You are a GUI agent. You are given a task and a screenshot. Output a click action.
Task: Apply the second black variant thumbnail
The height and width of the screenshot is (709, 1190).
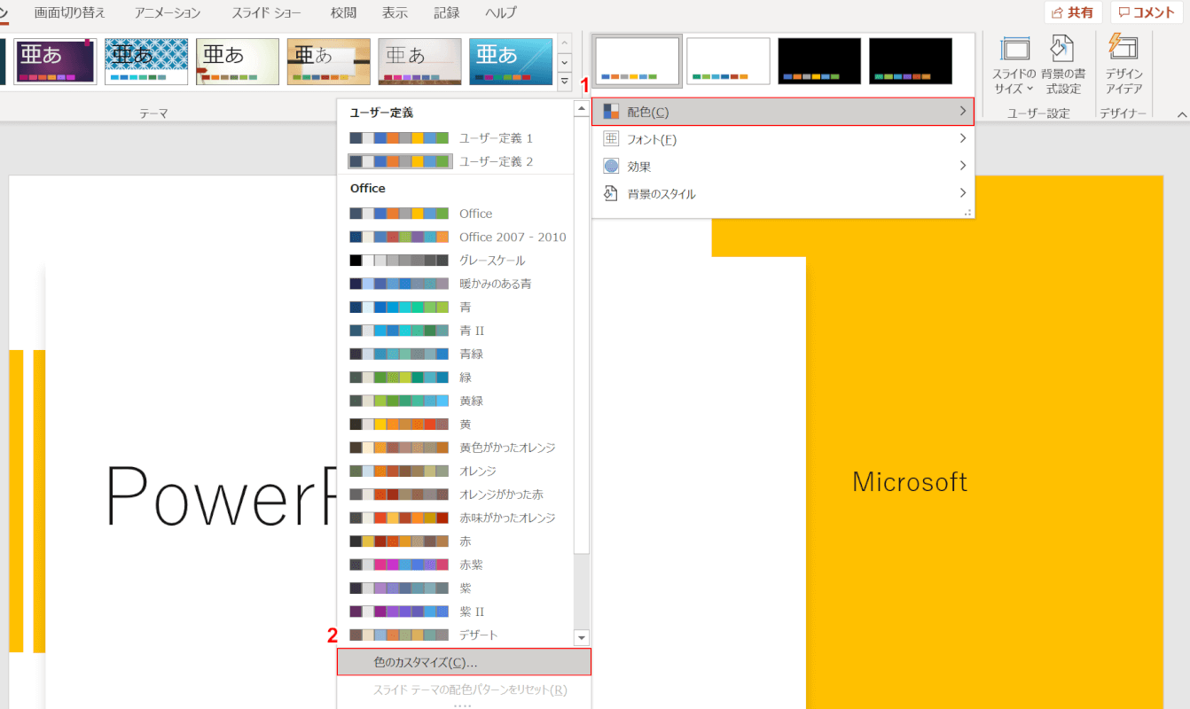[911, 61]
